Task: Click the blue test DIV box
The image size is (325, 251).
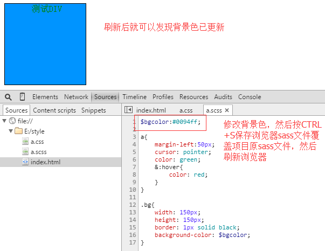Action: click(45, 48)
